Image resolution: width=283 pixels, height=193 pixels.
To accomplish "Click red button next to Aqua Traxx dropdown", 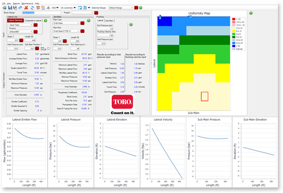I will coord(36,25).
